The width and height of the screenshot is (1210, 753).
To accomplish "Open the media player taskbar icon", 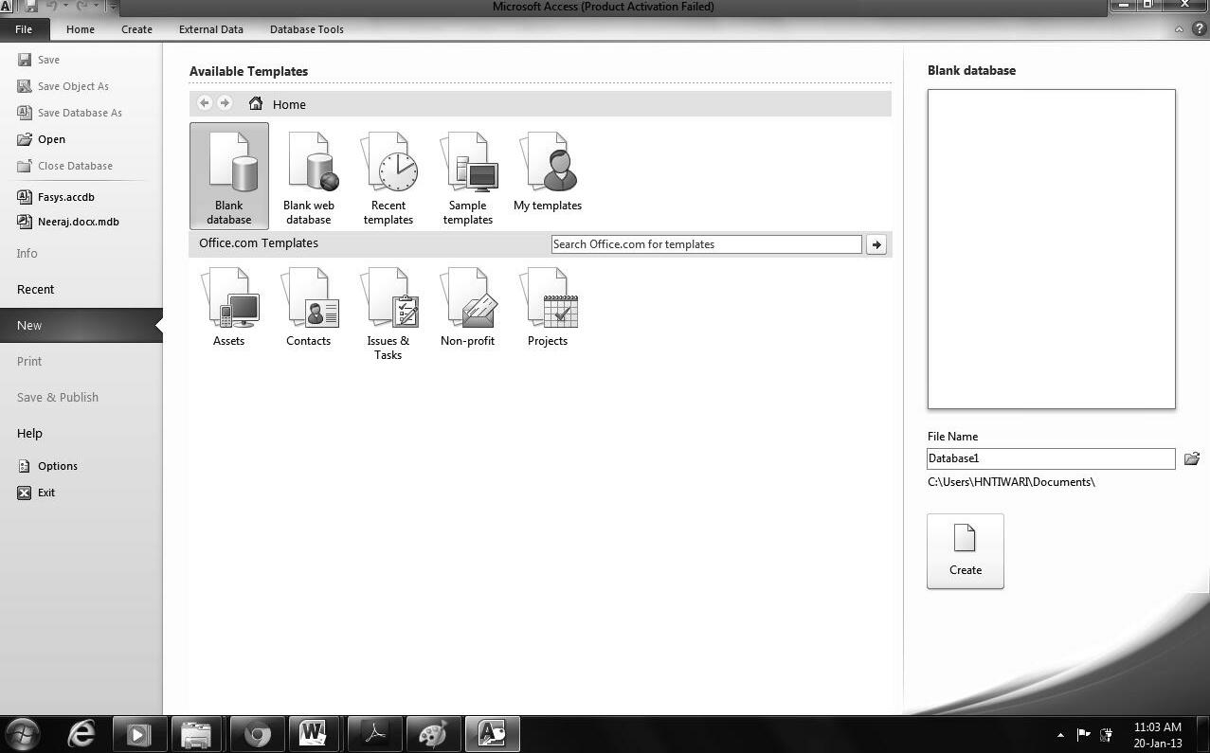I will (x=139, y=734).
